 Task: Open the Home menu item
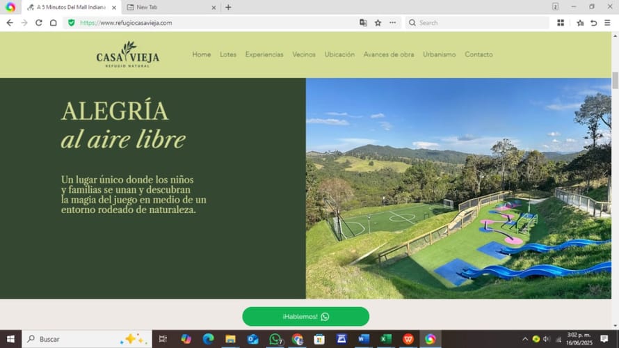[202, 54]
